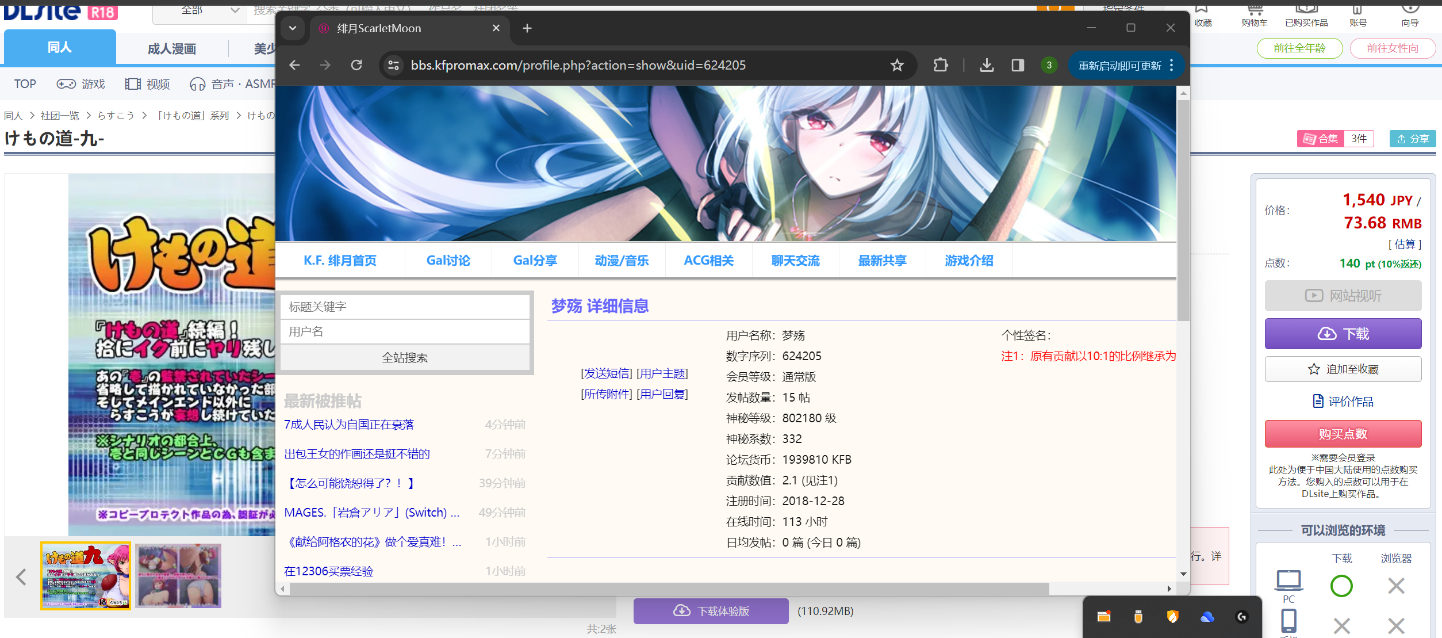Select the 同人 tab on DLsite

[x=60, y=47]
